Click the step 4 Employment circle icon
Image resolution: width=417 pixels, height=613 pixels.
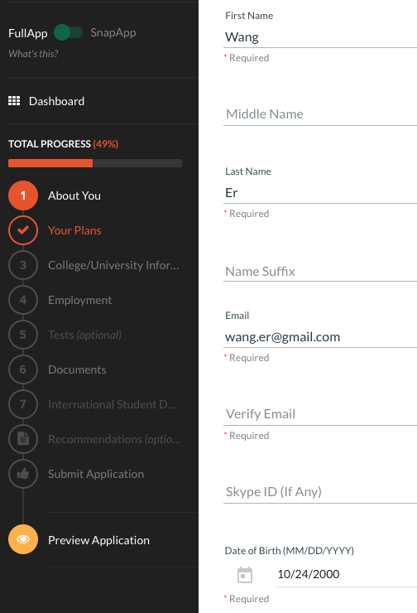coord(23,300)
